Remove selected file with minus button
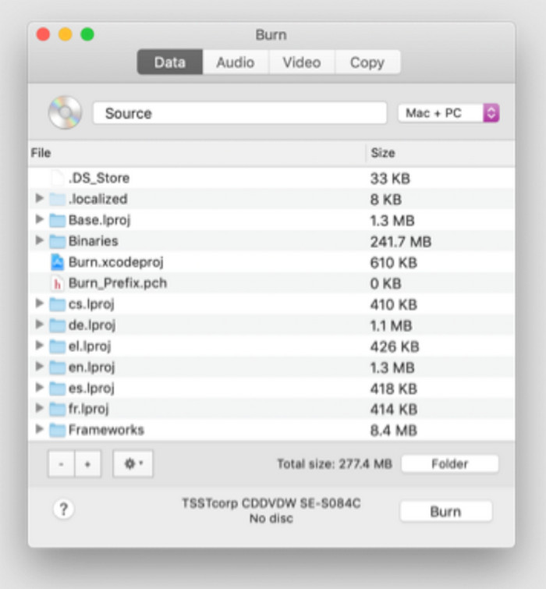 coord(61,464)
